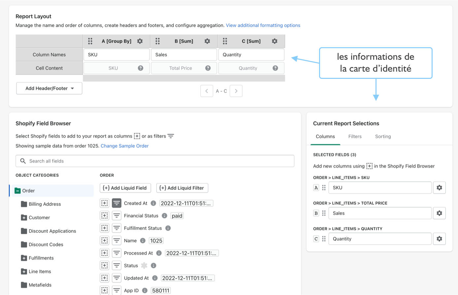Grab drag handle of column A header

pos(90,41)
